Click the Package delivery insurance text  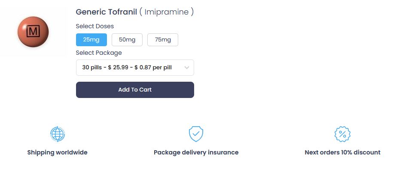click(x=196, y=153)
